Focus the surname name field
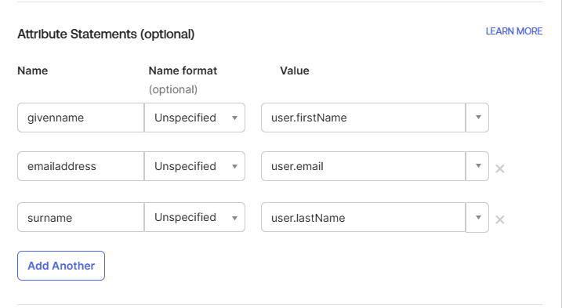 coord(81,217)
